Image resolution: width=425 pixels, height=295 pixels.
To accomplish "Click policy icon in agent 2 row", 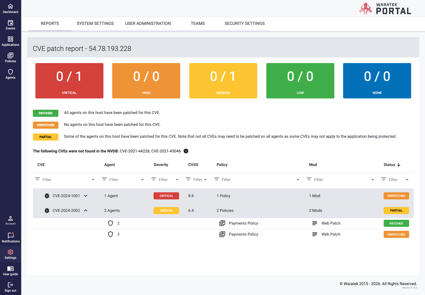I will 222,223.
